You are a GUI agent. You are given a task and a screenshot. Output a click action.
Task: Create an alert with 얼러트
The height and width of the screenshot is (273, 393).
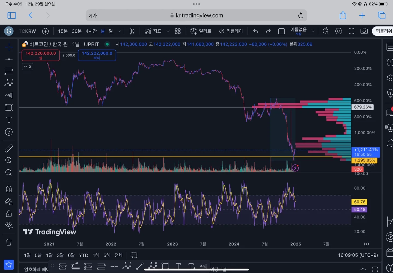(x=201, y=31)
